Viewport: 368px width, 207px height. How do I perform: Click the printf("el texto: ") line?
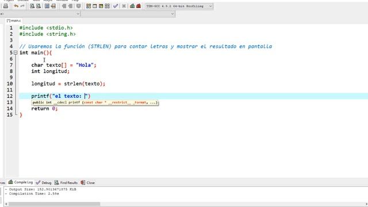(61, 96)
